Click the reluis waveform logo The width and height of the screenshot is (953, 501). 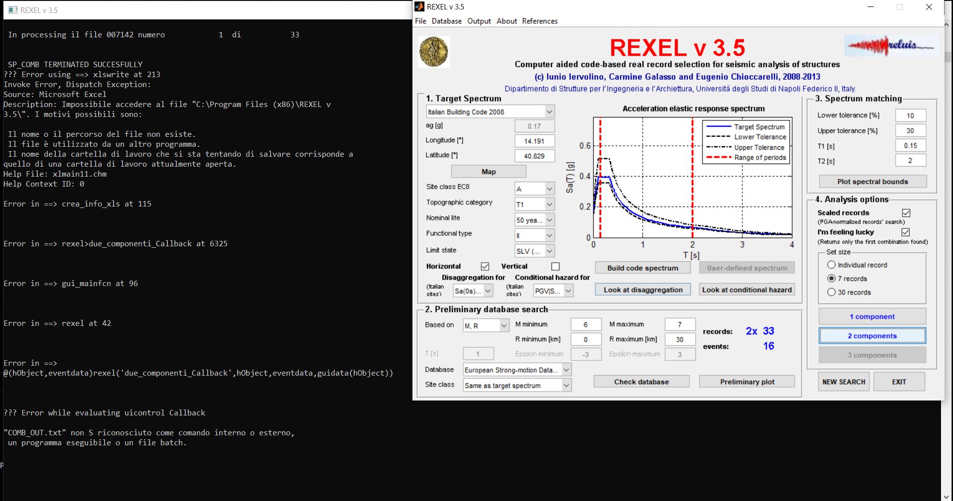click(x=891, y=46)
